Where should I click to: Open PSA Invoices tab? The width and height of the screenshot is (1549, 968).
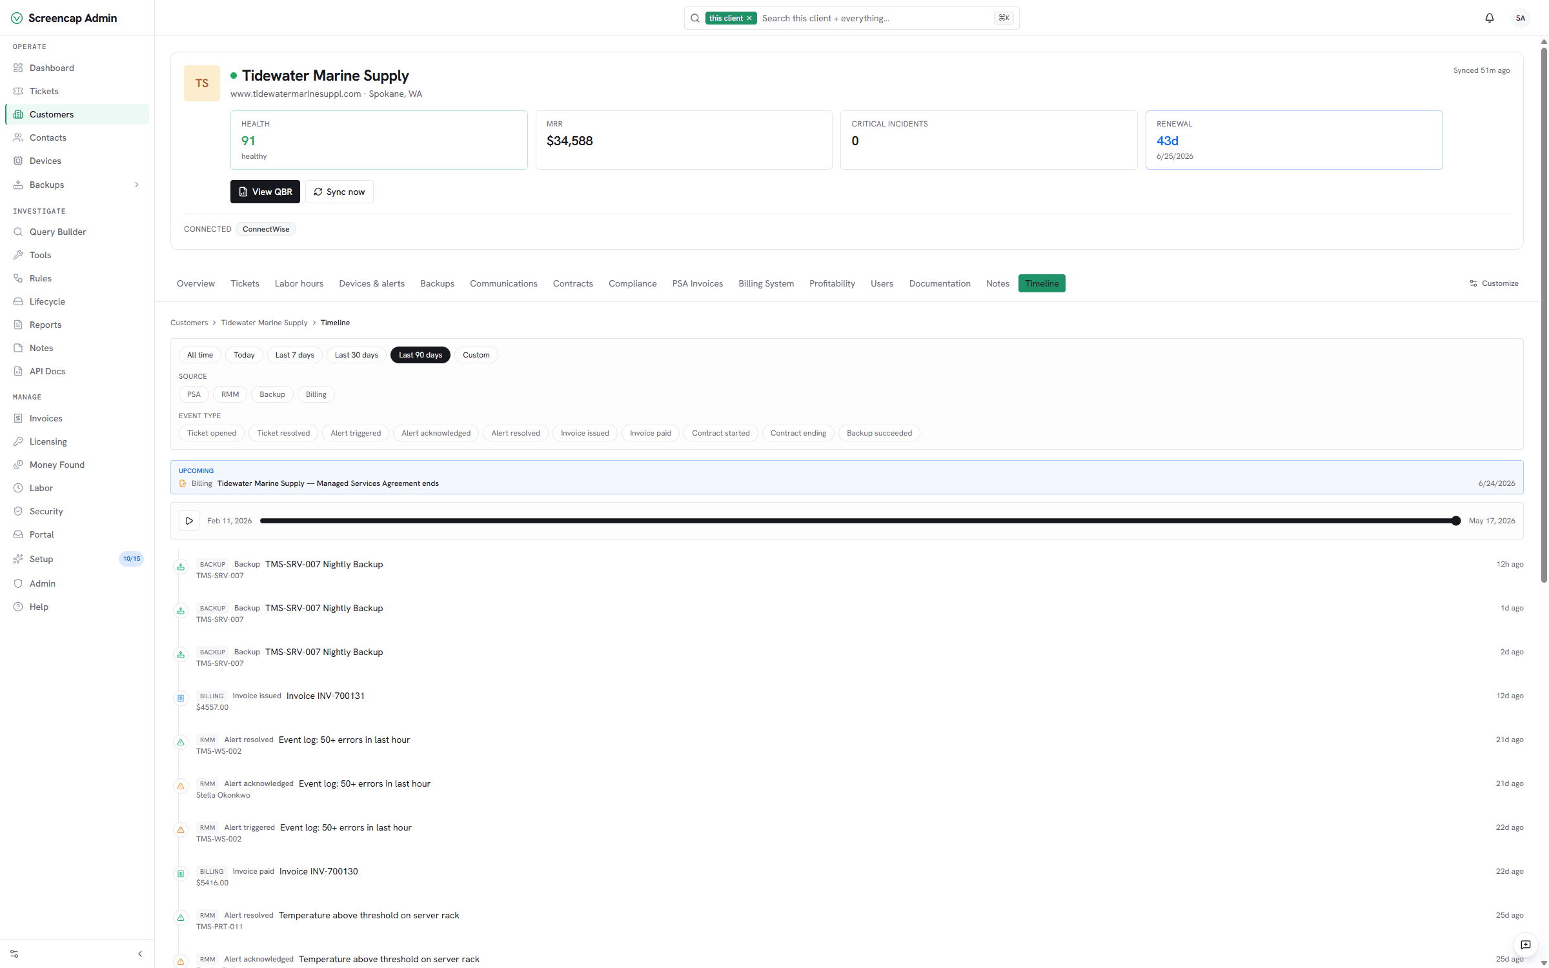click(x=698, y=283)
